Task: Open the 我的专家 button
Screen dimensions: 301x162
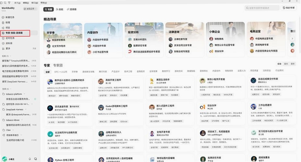Action: coord(289,8)
